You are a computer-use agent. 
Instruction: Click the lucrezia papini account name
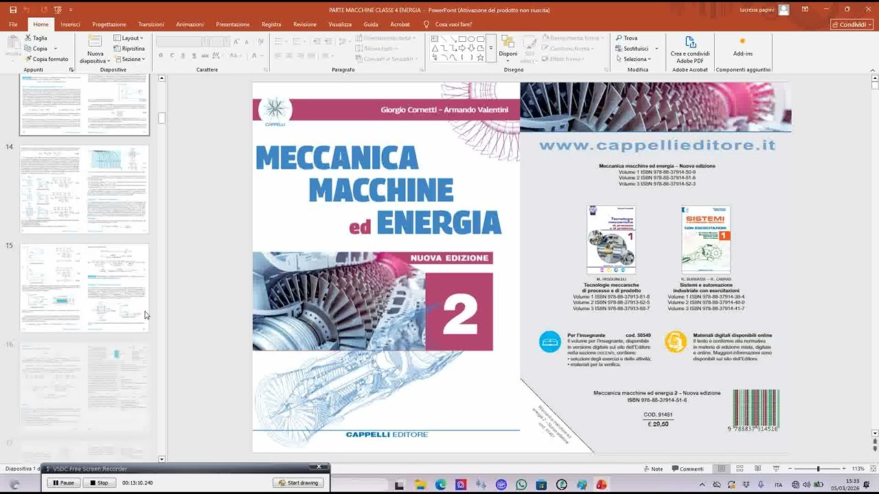coord(757,10)
